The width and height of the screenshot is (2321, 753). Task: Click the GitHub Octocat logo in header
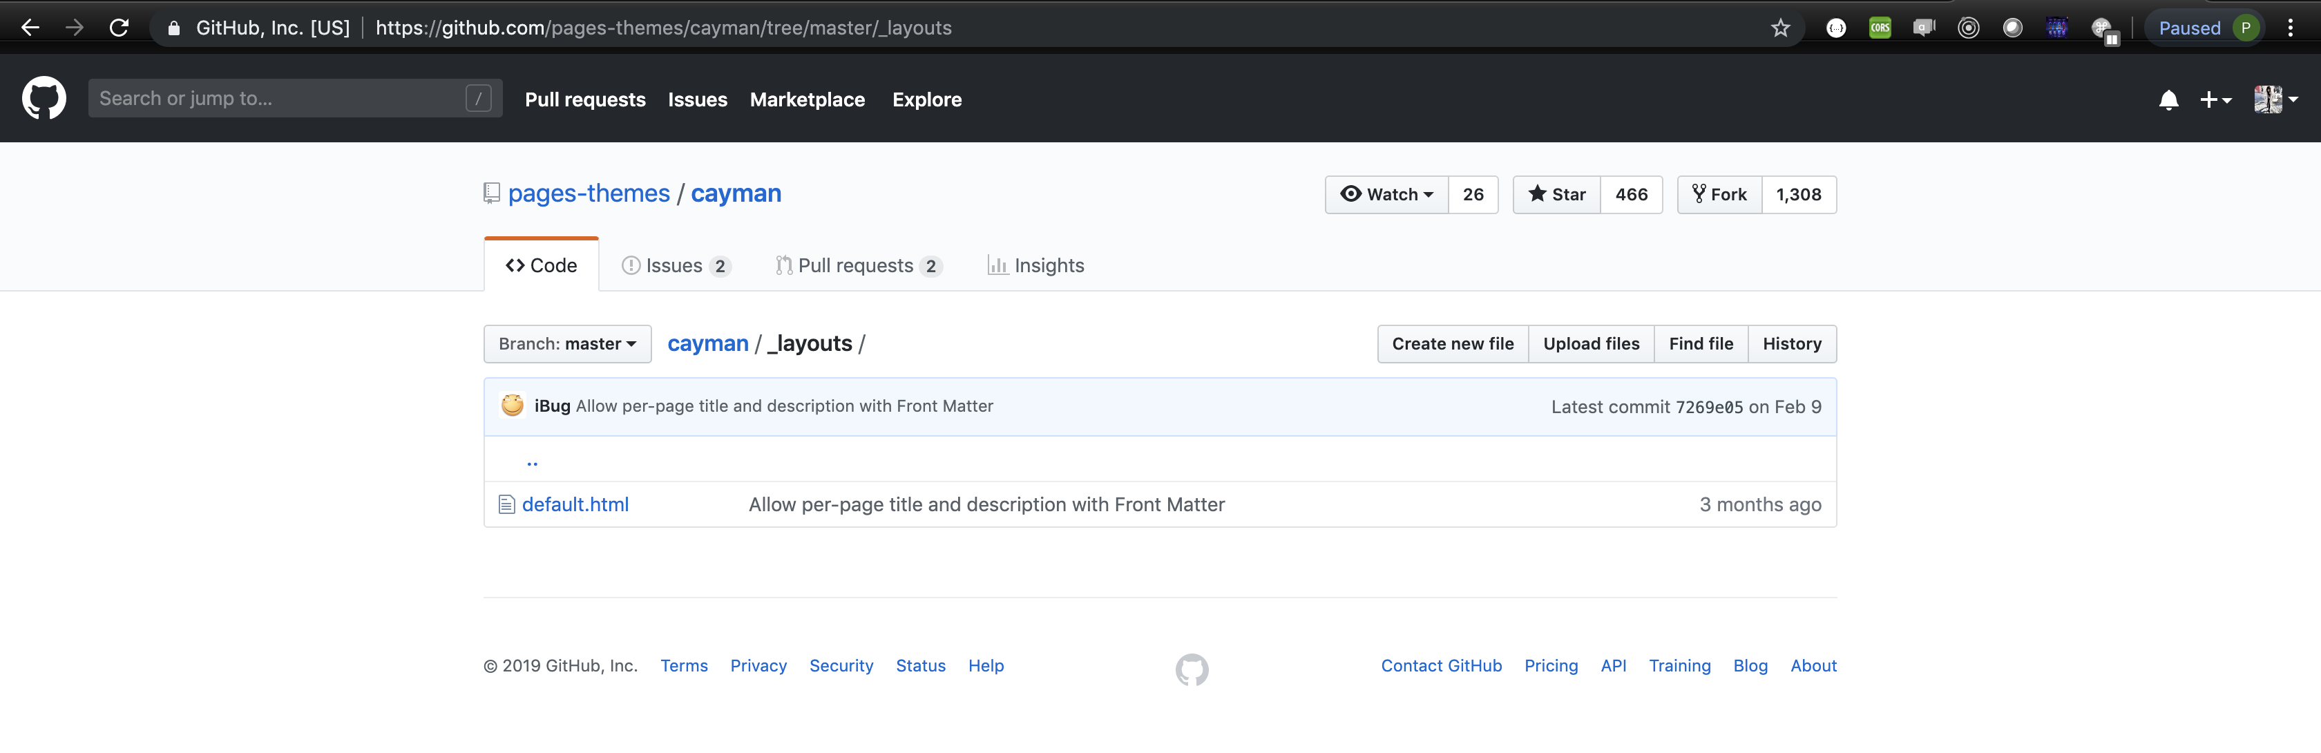point(44,98)
